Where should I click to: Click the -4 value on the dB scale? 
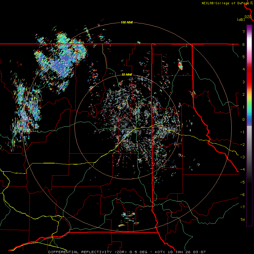click(x=242, y=169)
